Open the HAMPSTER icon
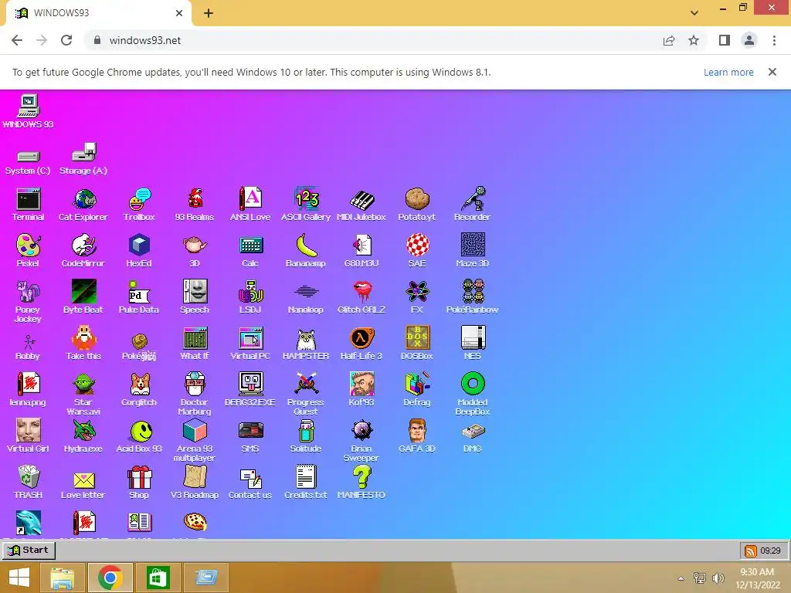The height and width of the screenshot is (593, 791). (x=306, y=344)
